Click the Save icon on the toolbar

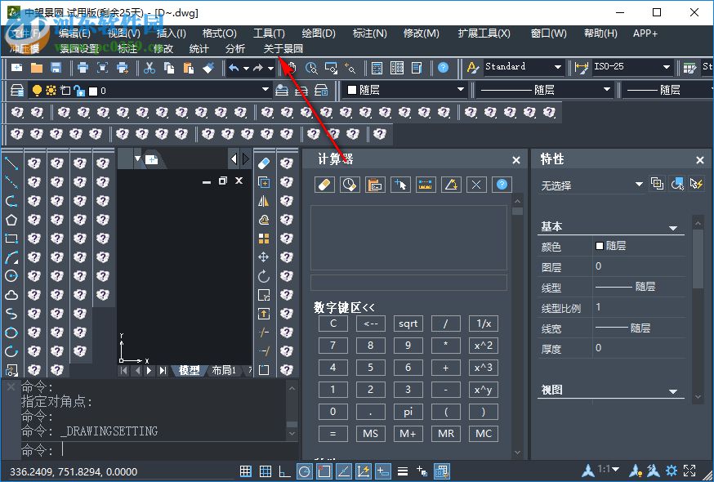[55, 69]
